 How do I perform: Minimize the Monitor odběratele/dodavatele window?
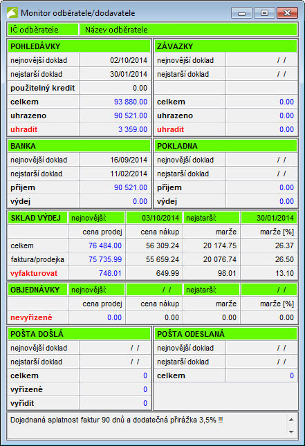point(241,13)
